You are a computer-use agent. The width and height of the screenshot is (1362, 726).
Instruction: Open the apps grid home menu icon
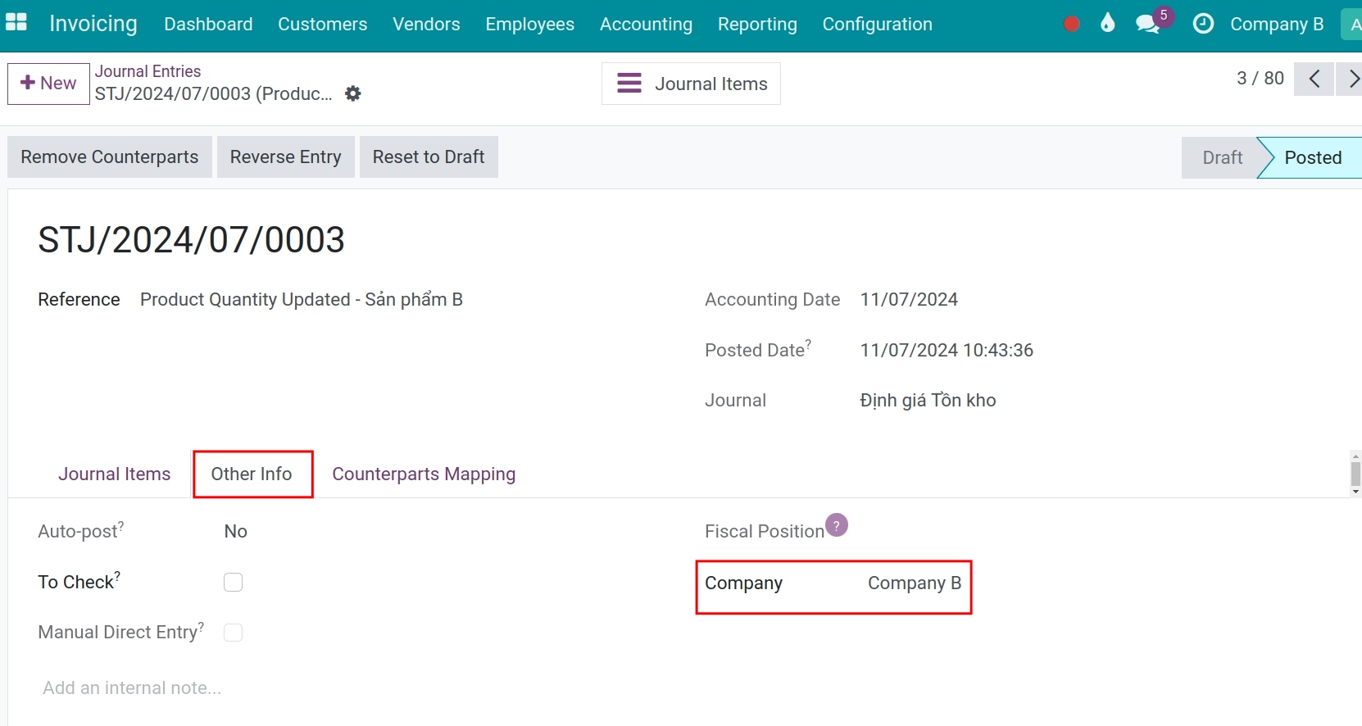click(16, 23)
